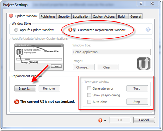Screen dimensions: 163x131
Task: Click 'AppLife Update Window Customizations' label
Action: coord(40,39)
